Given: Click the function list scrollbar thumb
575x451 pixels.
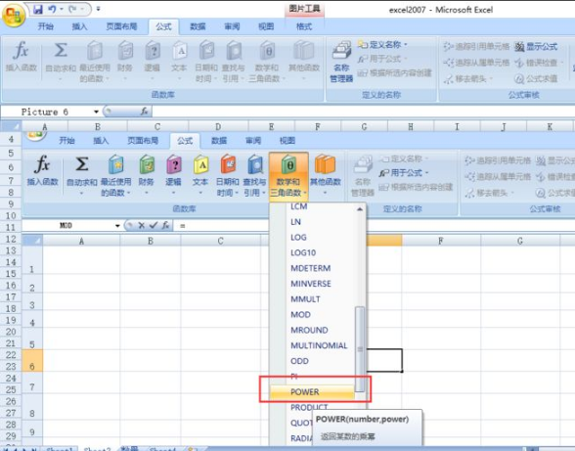Looking at the screenshot, I should coord(360,349).
